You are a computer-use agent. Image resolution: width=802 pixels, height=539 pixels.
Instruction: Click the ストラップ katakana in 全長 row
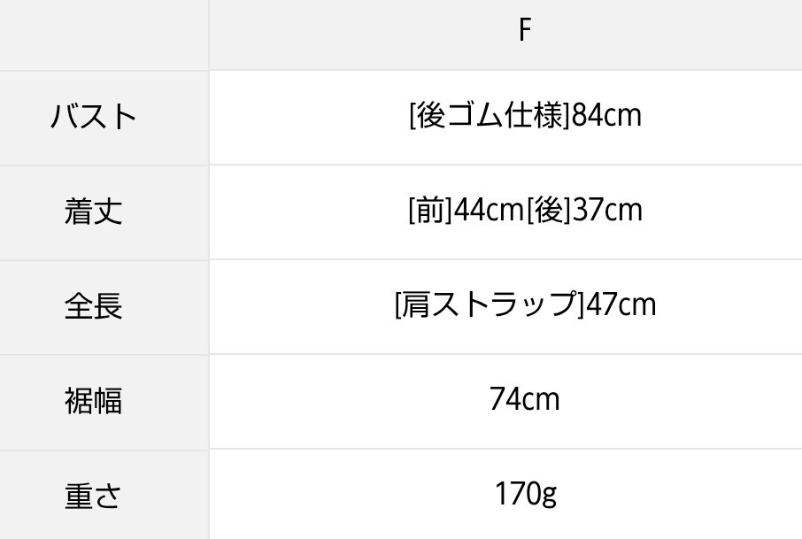pyautogui.click(x=503, y=305)
